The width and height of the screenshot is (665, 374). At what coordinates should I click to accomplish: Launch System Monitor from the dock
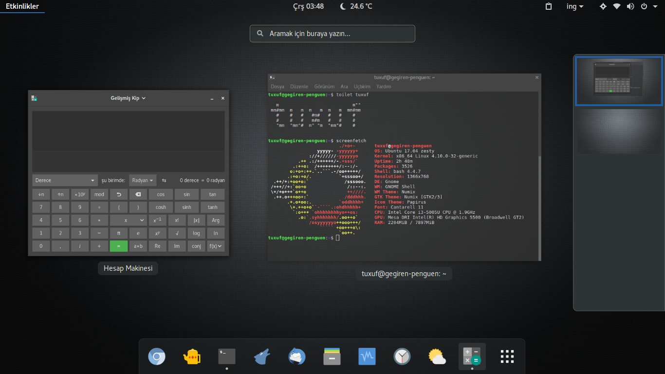click(367, 357)
